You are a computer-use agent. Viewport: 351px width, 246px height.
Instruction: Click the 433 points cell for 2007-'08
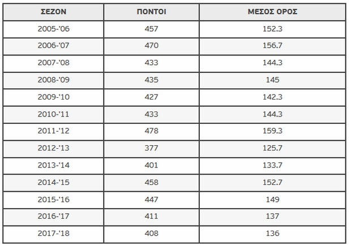click(x=152, y=63)
